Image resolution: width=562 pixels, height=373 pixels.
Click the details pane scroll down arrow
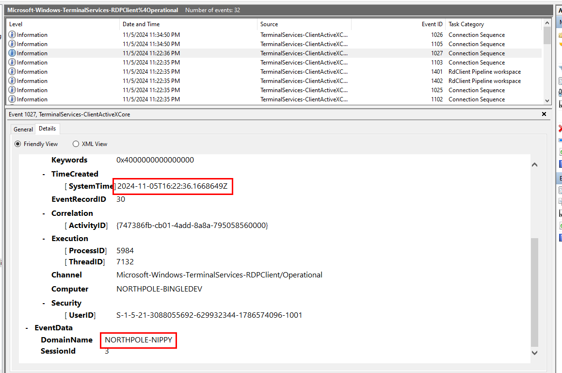pyautogui.click(x=534, y=353)
